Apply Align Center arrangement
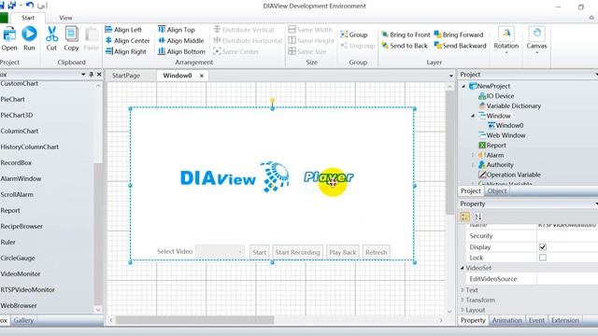Image resolution: width=598 pixels, height=336 pixels. click(x=127, y=40)
